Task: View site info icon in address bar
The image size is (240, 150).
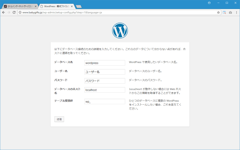Action: (x=20, y=12)
